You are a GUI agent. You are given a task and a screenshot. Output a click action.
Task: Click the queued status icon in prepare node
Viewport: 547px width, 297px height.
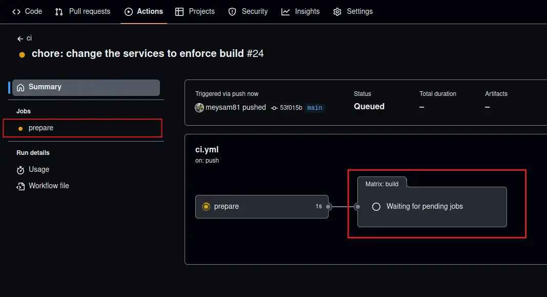pos(206,206)
